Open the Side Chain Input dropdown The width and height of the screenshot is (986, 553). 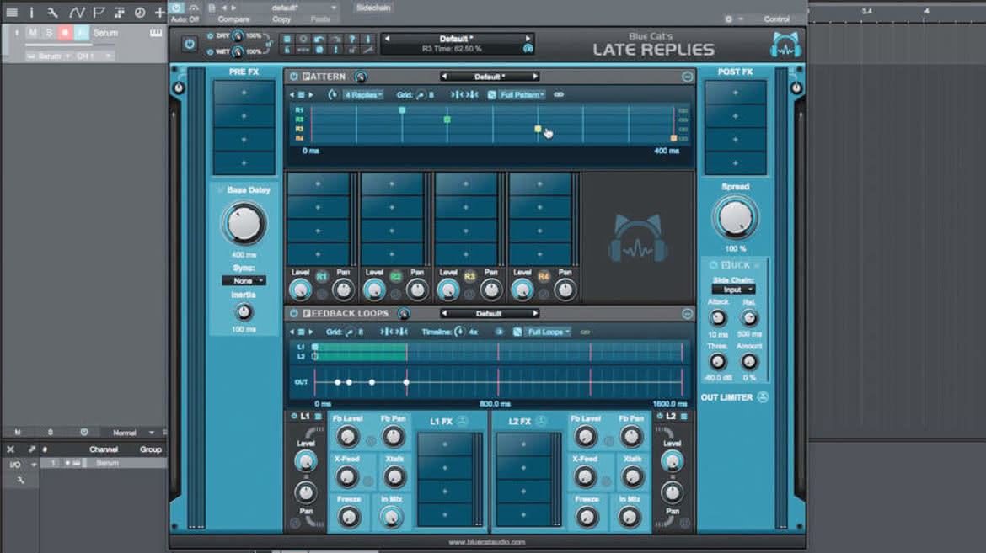click(x=733, y=290)
